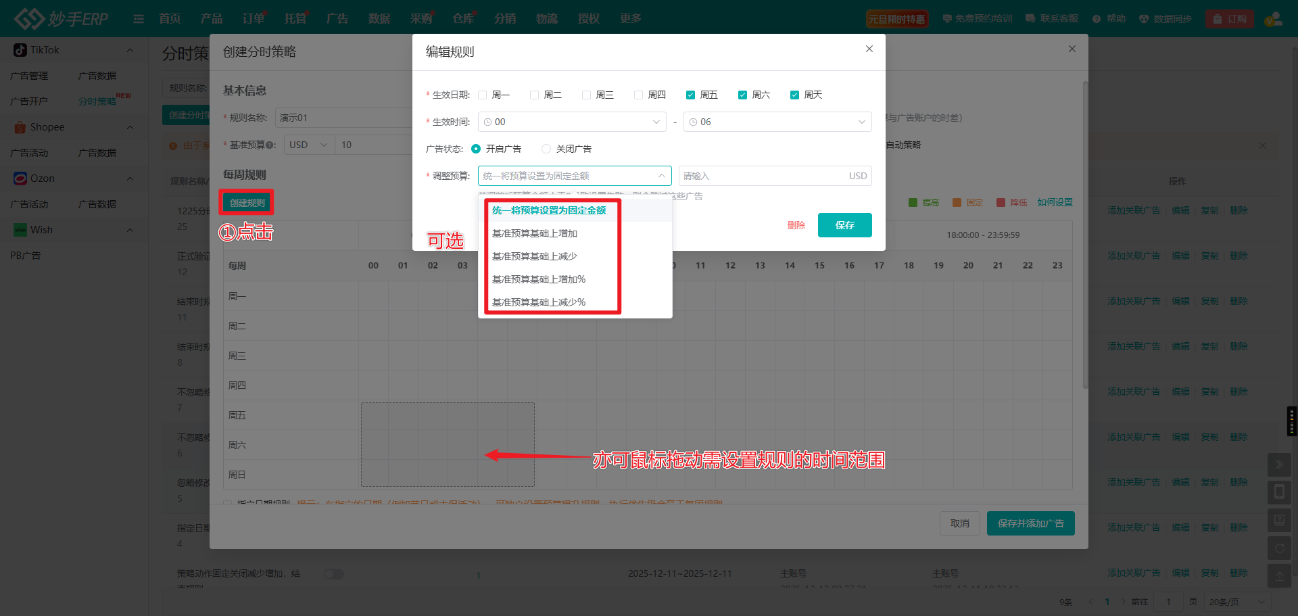Open Wish platform icon in sidebar
1298x616 pixels.
pyautogui.click(x=20, y=230)
